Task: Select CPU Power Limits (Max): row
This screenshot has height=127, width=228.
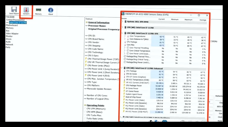Action: point(99,66)
